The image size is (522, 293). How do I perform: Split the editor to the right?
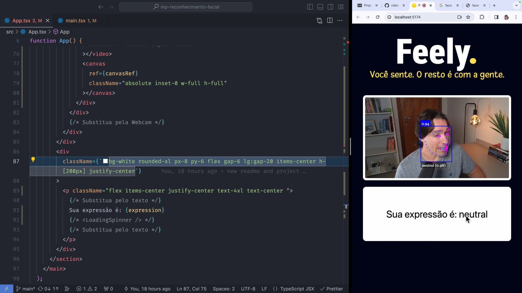click(330, 21)
